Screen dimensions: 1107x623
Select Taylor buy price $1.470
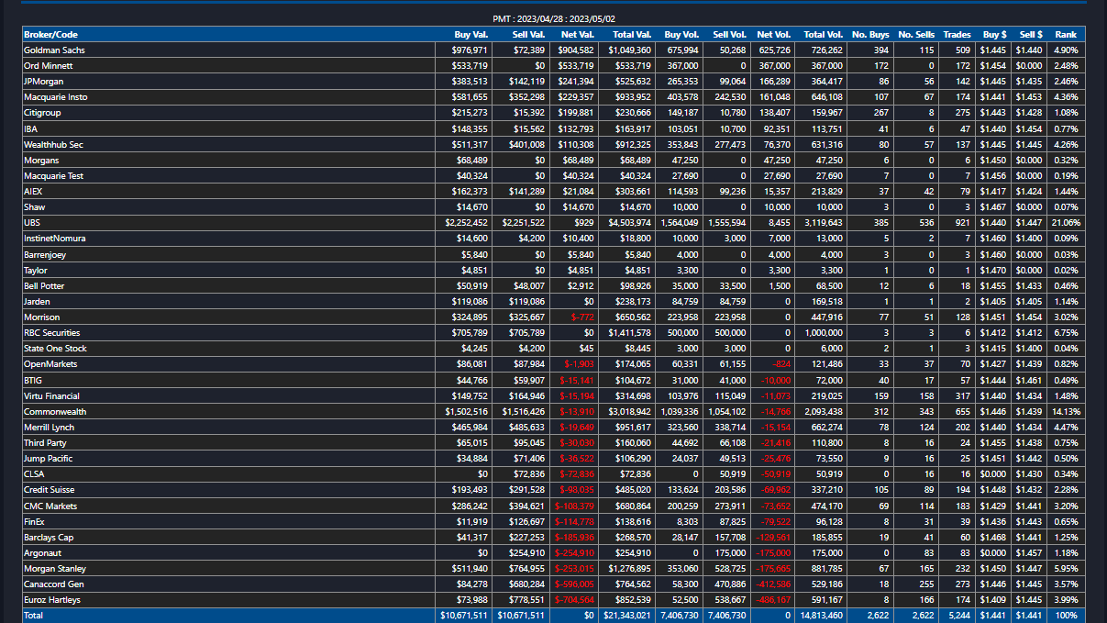(x=994, y=271)
